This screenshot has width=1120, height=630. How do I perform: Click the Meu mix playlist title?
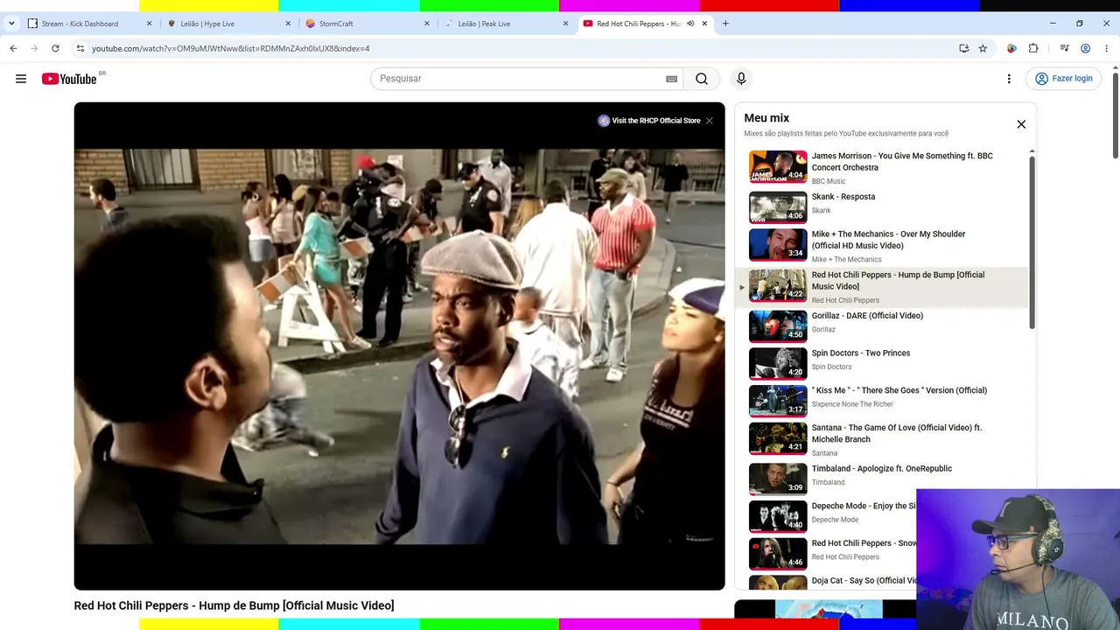(766, 118)
